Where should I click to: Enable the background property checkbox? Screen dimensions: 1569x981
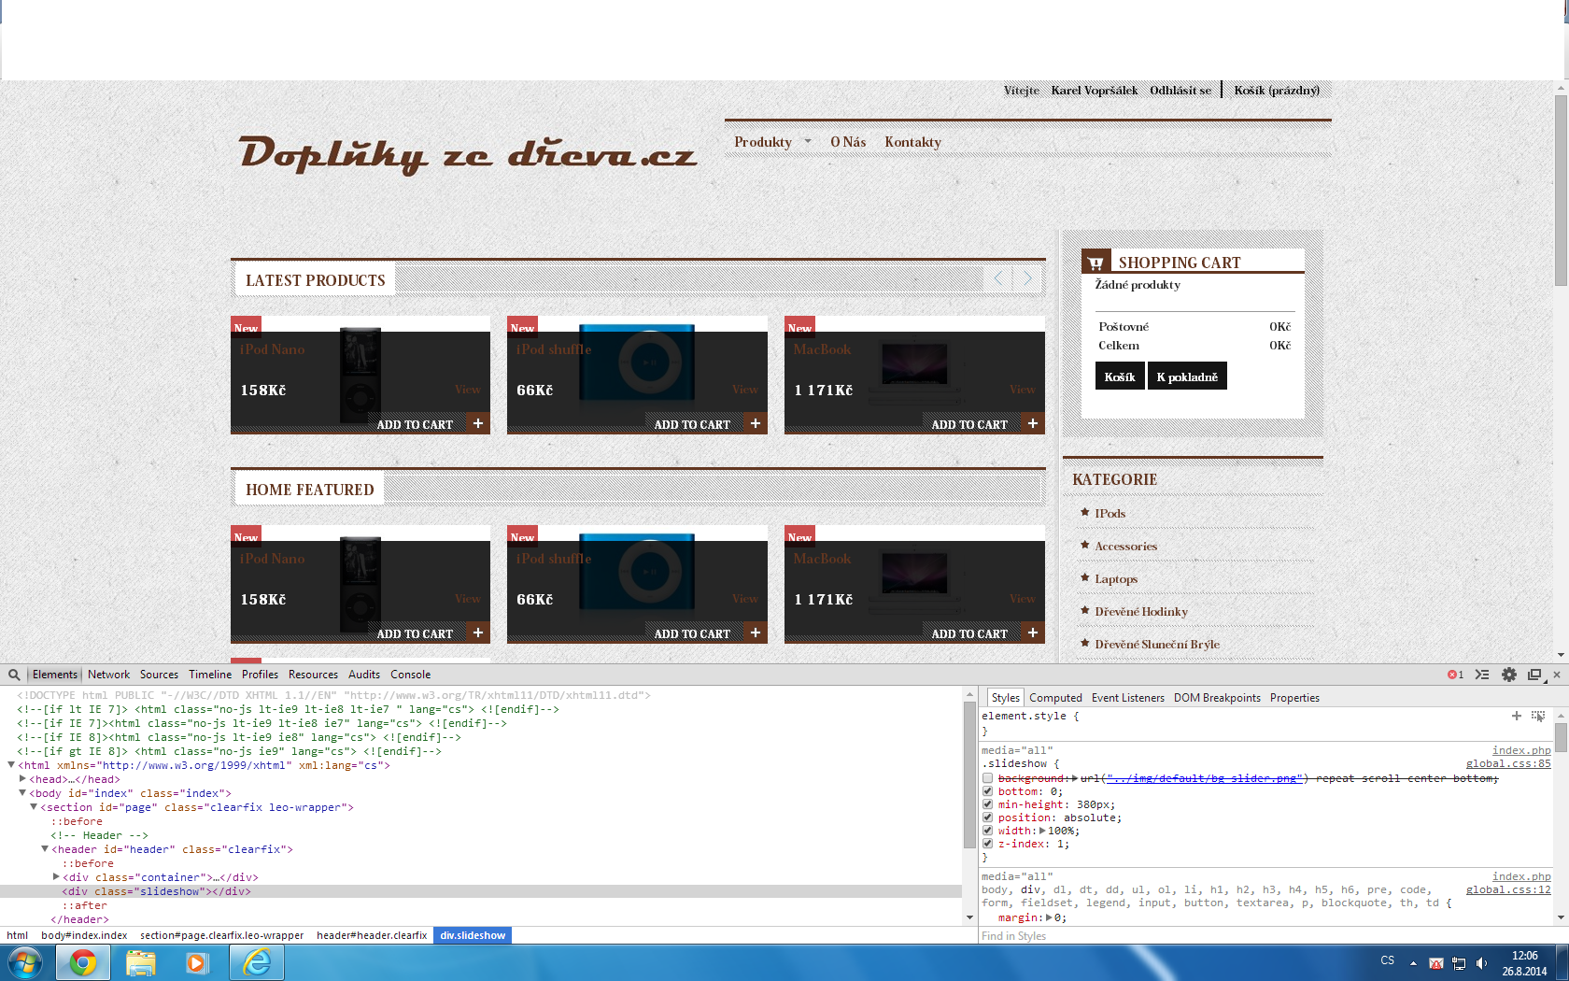click(987, 778)
